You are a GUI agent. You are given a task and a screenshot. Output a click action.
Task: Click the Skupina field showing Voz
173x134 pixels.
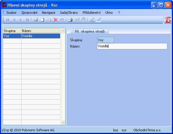[x=106, y=40]
